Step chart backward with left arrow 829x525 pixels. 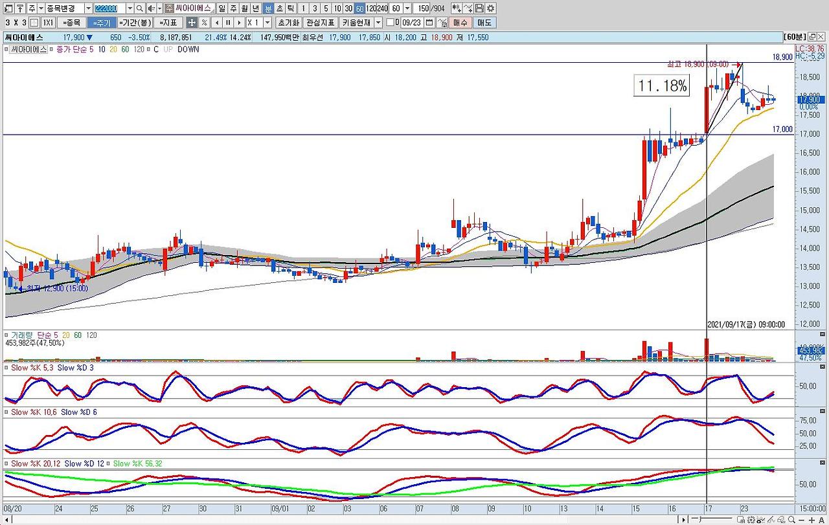[x=216, y=23]
